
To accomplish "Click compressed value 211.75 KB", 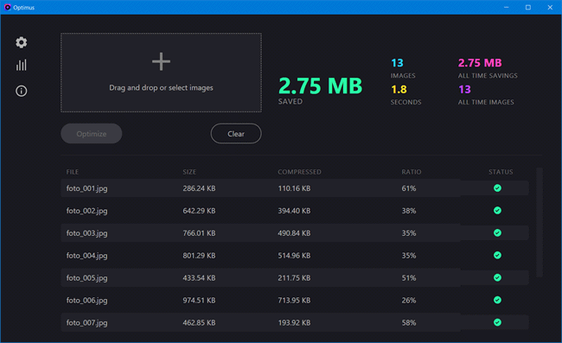I will [294, 278].
